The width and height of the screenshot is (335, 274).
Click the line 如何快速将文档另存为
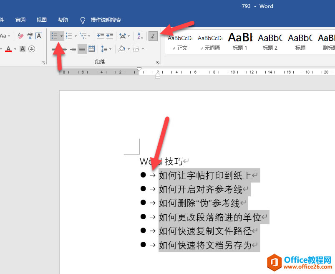pos(205,245)
